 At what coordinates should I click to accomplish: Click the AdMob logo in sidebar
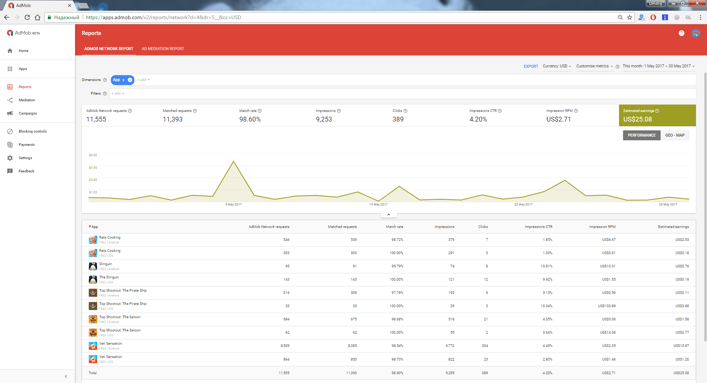click(23, 33)
